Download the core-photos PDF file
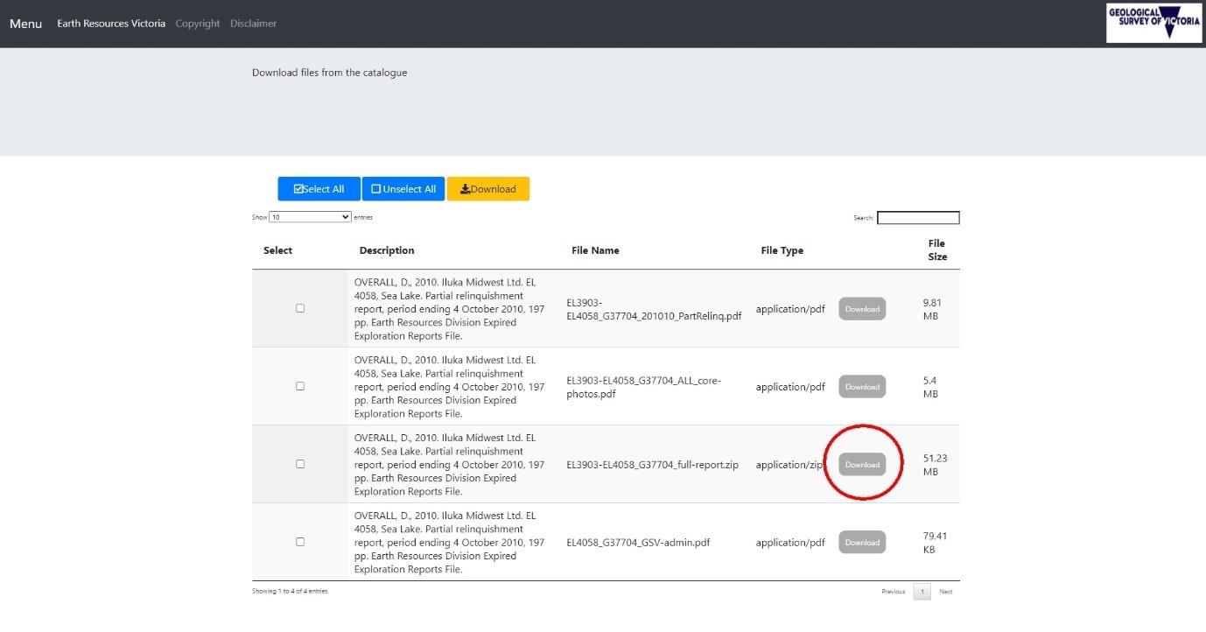The height and width of the screenshot is (632, 1206). 862,387
